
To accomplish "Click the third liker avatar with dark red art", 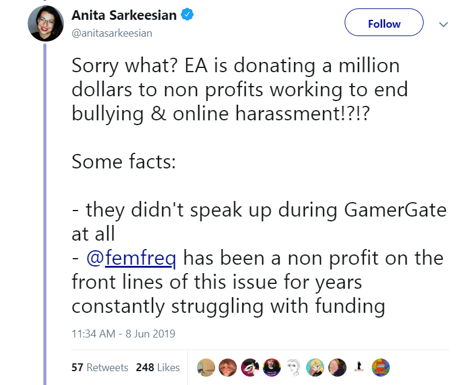I will tap(250, 367).
